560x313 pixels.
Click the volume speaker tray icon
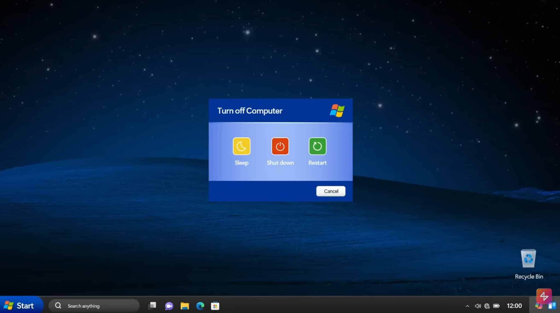point(478,306)
